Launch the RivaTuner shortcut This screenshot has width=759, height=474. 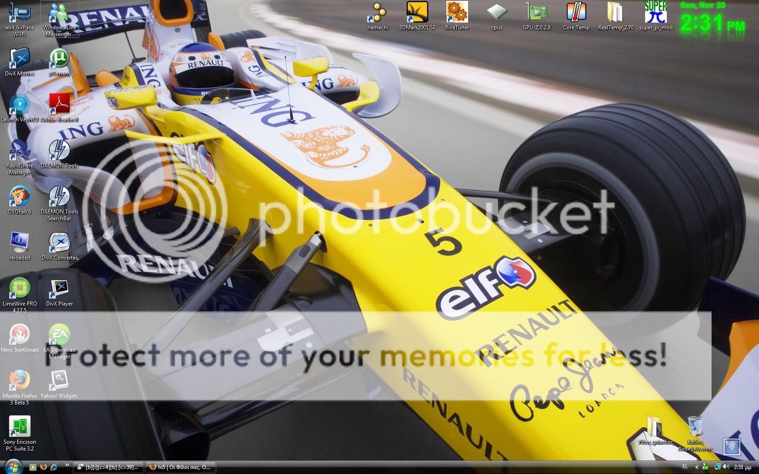[457, 14]
